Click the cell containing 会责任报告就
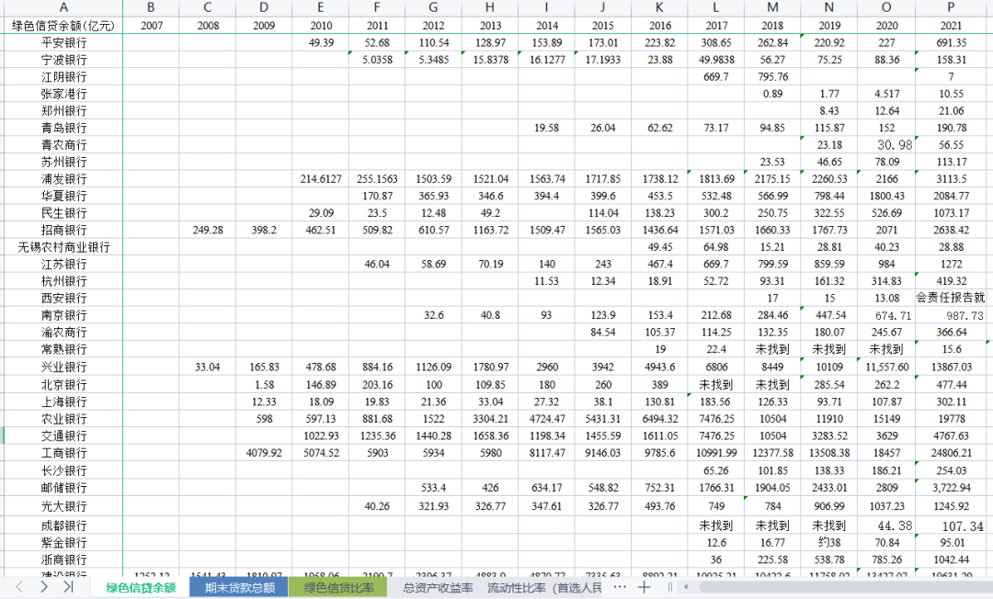993x599 pixels. tap(952, 299)
